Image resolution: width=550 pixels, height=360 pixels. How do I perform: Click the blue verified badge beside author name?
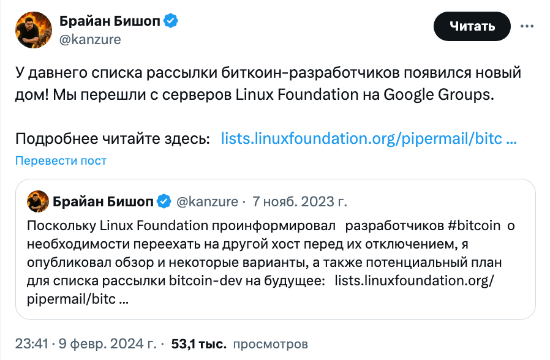(x=171, y=21)
